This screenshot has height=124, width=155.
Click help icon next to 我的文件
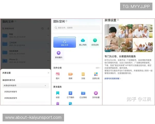pyautogui.click(x=15, y=21)
